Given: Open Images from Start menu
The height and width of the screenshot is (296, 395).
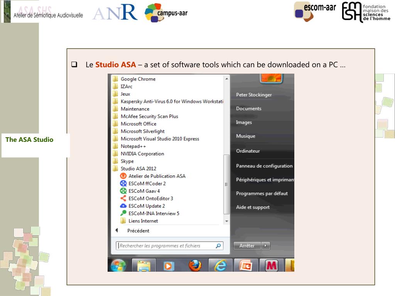Looking at the screenshot, I should point(244,122).
